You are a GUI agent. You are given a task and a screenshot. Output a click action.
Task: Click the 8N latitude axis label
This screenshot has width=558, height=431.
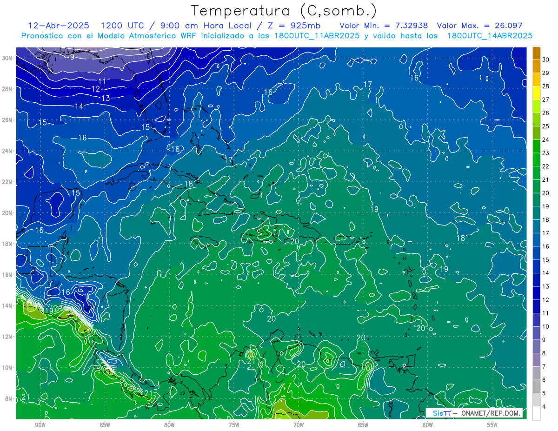pyautogui.click(x=8, y=398)
